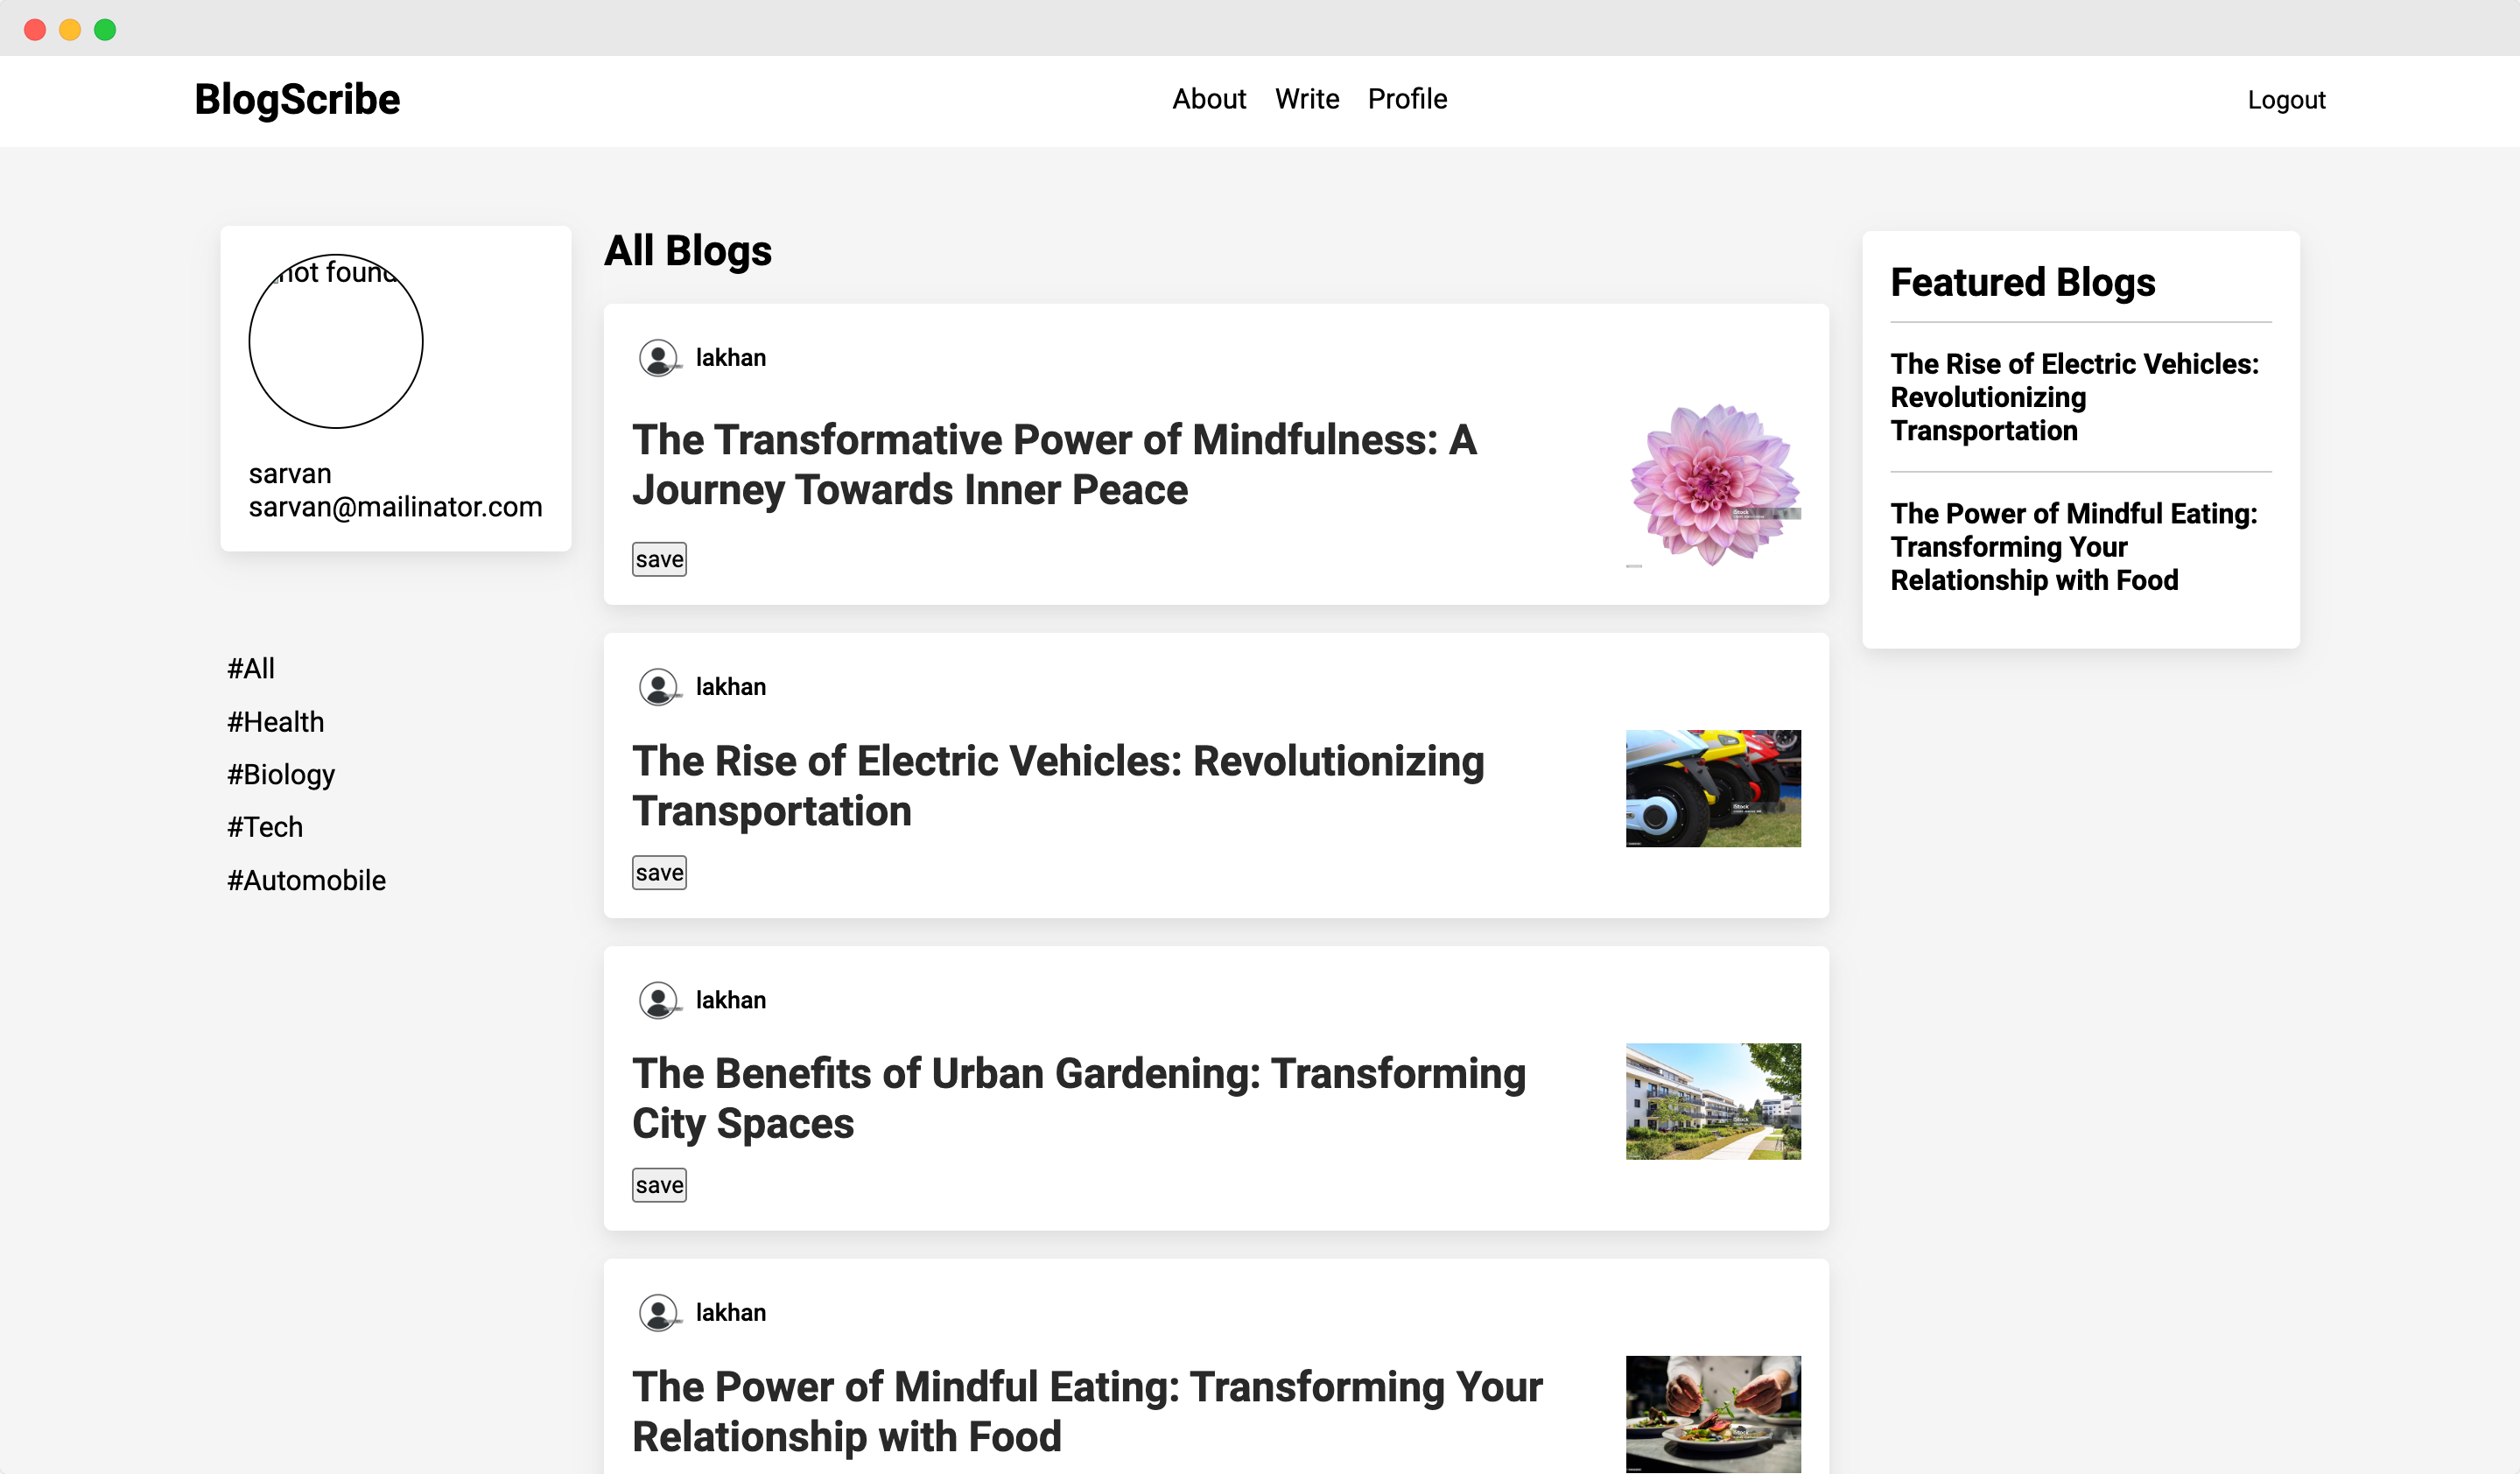Filter blogs by #Automobile tag
2520x1474 pixels.
pos(306,880)
